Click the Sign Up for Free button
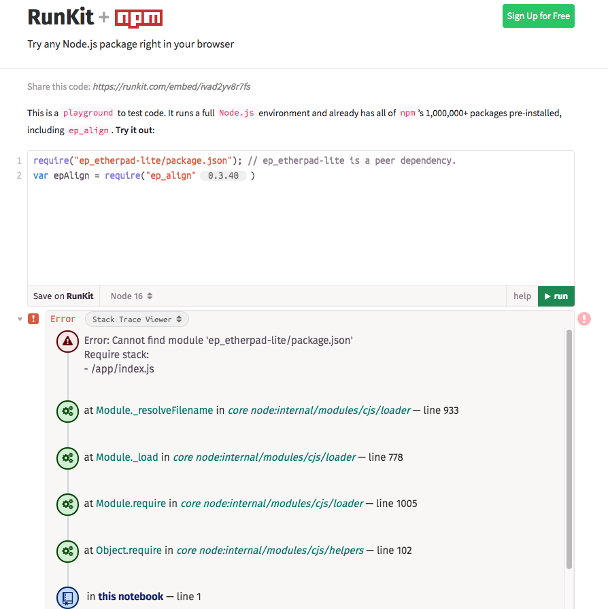This screenshot has height=609, width=608. (538, 16)
